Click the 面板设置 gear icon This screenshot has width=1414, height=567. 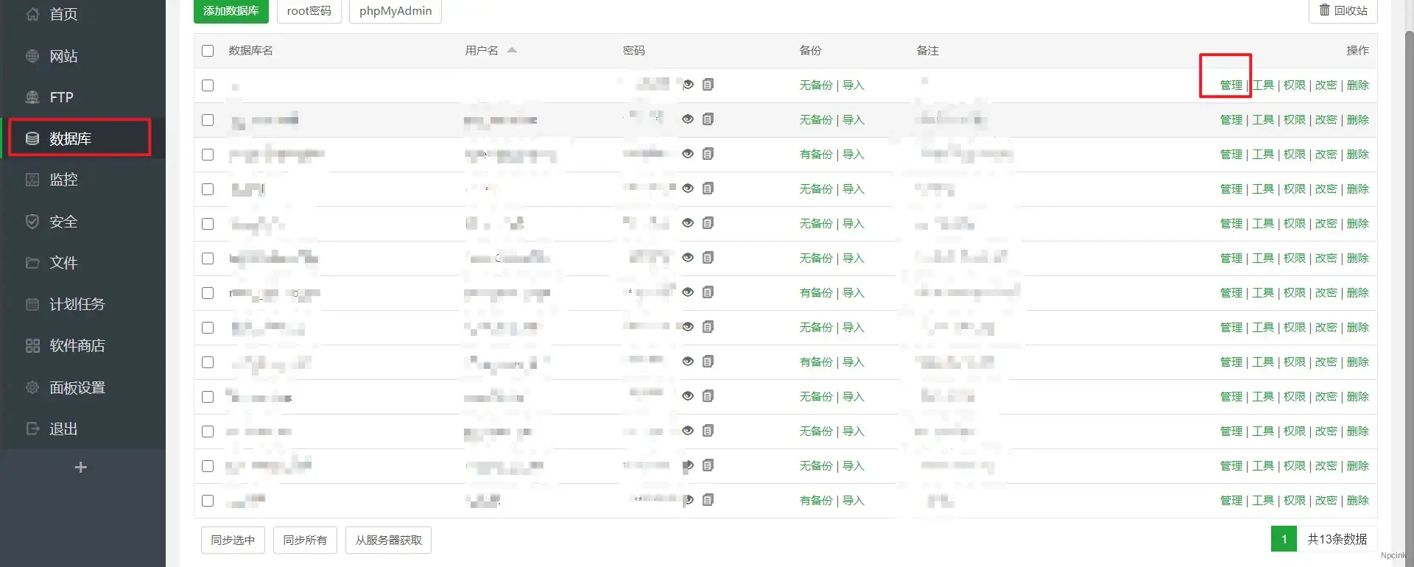[32, 387]
